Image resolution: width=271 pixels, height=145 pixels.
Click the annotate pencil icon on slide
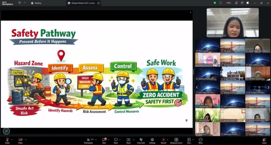point(6,131)
